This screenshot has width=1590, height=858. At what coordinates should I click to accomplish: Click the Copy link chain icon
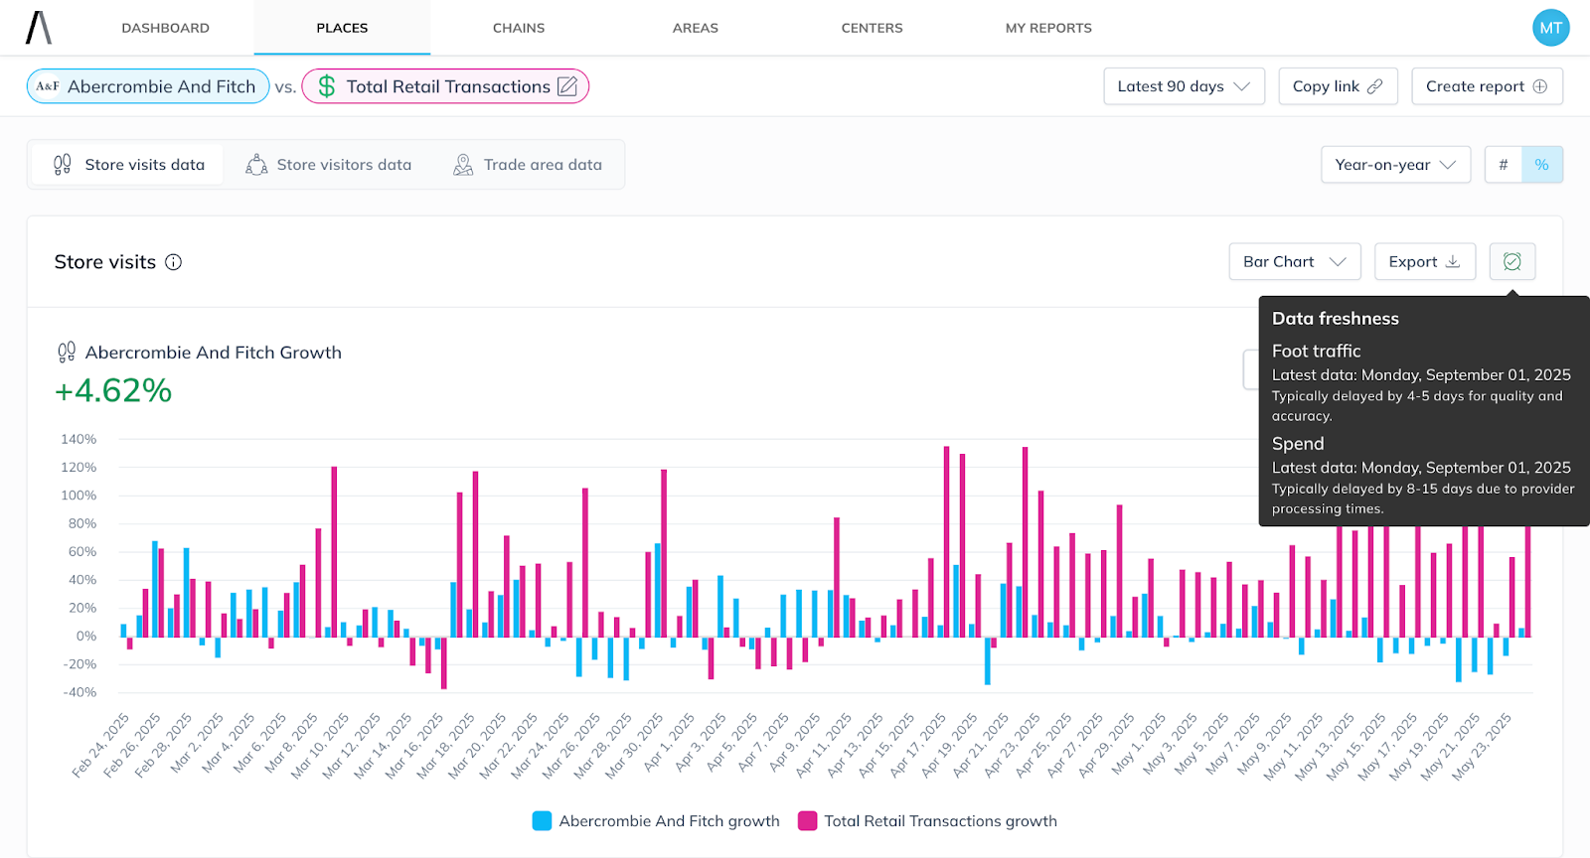click(x=1375, y=86)
